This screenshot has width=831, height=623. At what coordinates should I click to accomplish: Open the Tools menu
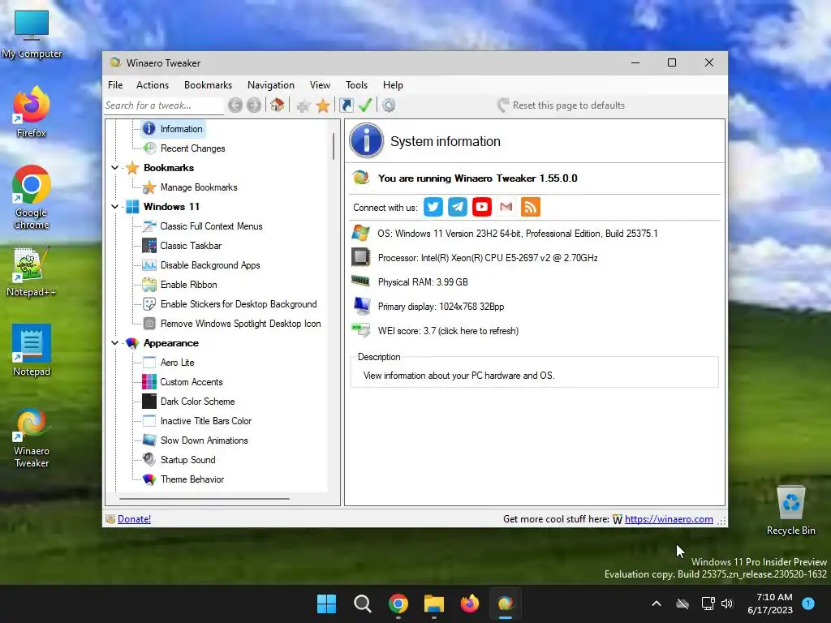357,84
